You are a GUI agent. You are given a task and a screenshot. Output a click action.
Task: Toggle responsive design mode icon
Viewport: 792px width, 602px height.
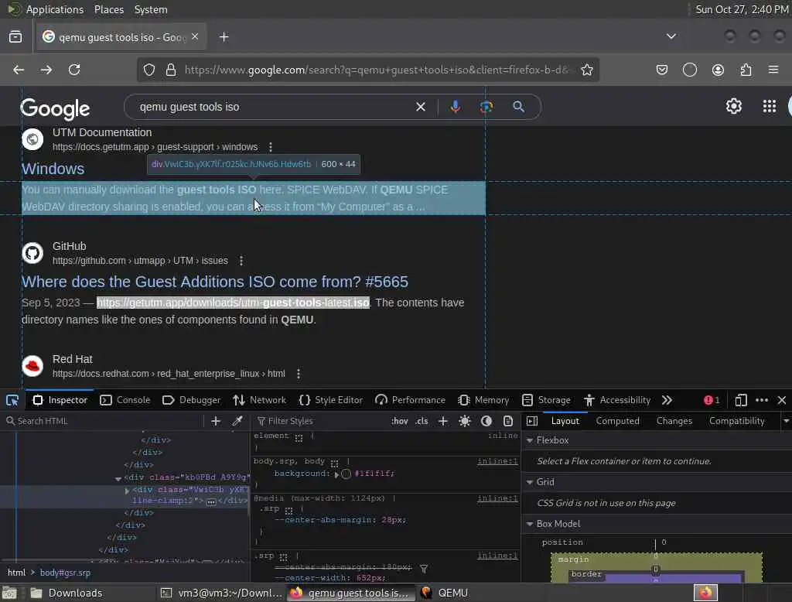tap(740, 400)
